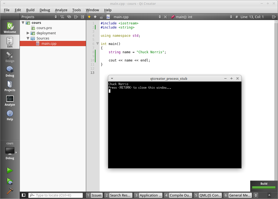Open the Tools menu
This screenshot has height=199, width=278.
pyautogui.click(x=77, y=10)
